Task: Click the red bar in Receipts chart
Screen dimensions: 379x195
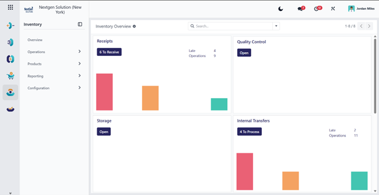Action: [104, 92]
